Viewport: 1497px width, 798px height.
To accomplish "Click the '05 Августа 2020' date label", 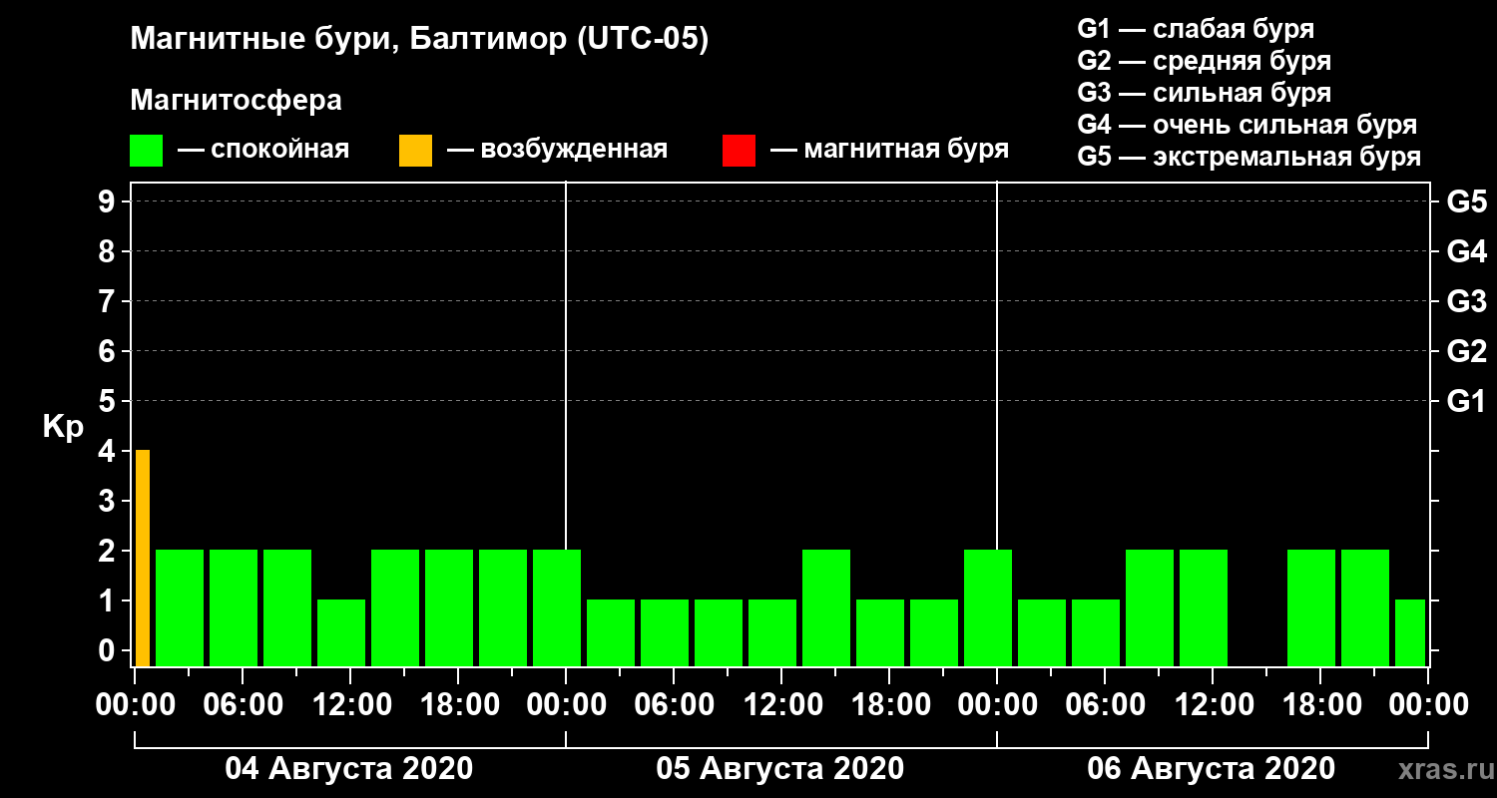I will tap(780, 769).
